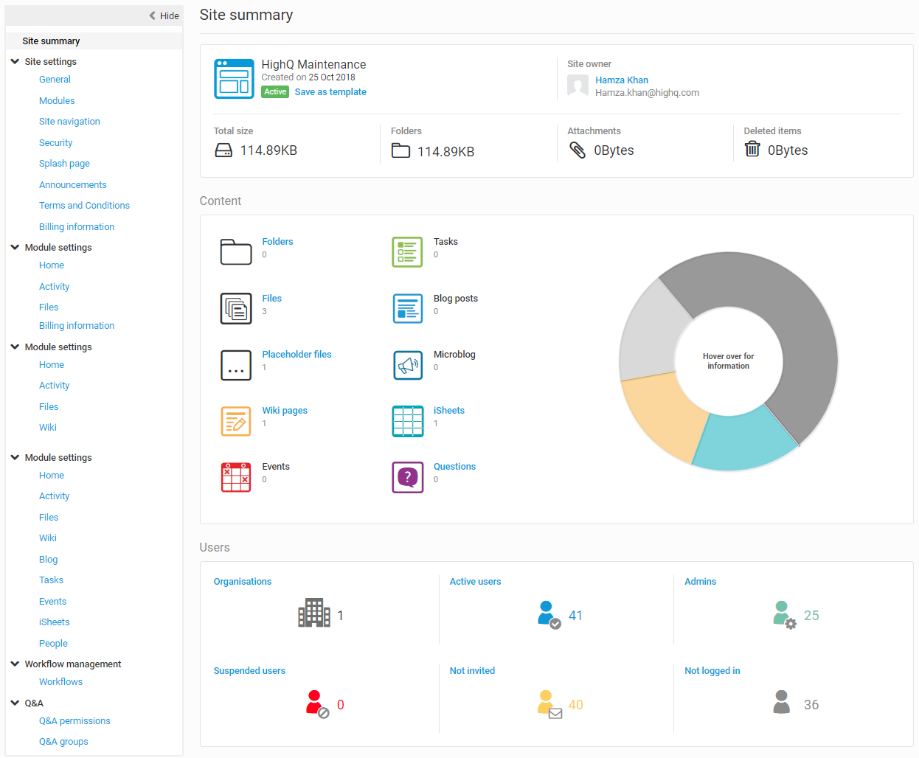Click the Active users link
The width and height of the screenshot is (919, 758).
click(475, 582)
